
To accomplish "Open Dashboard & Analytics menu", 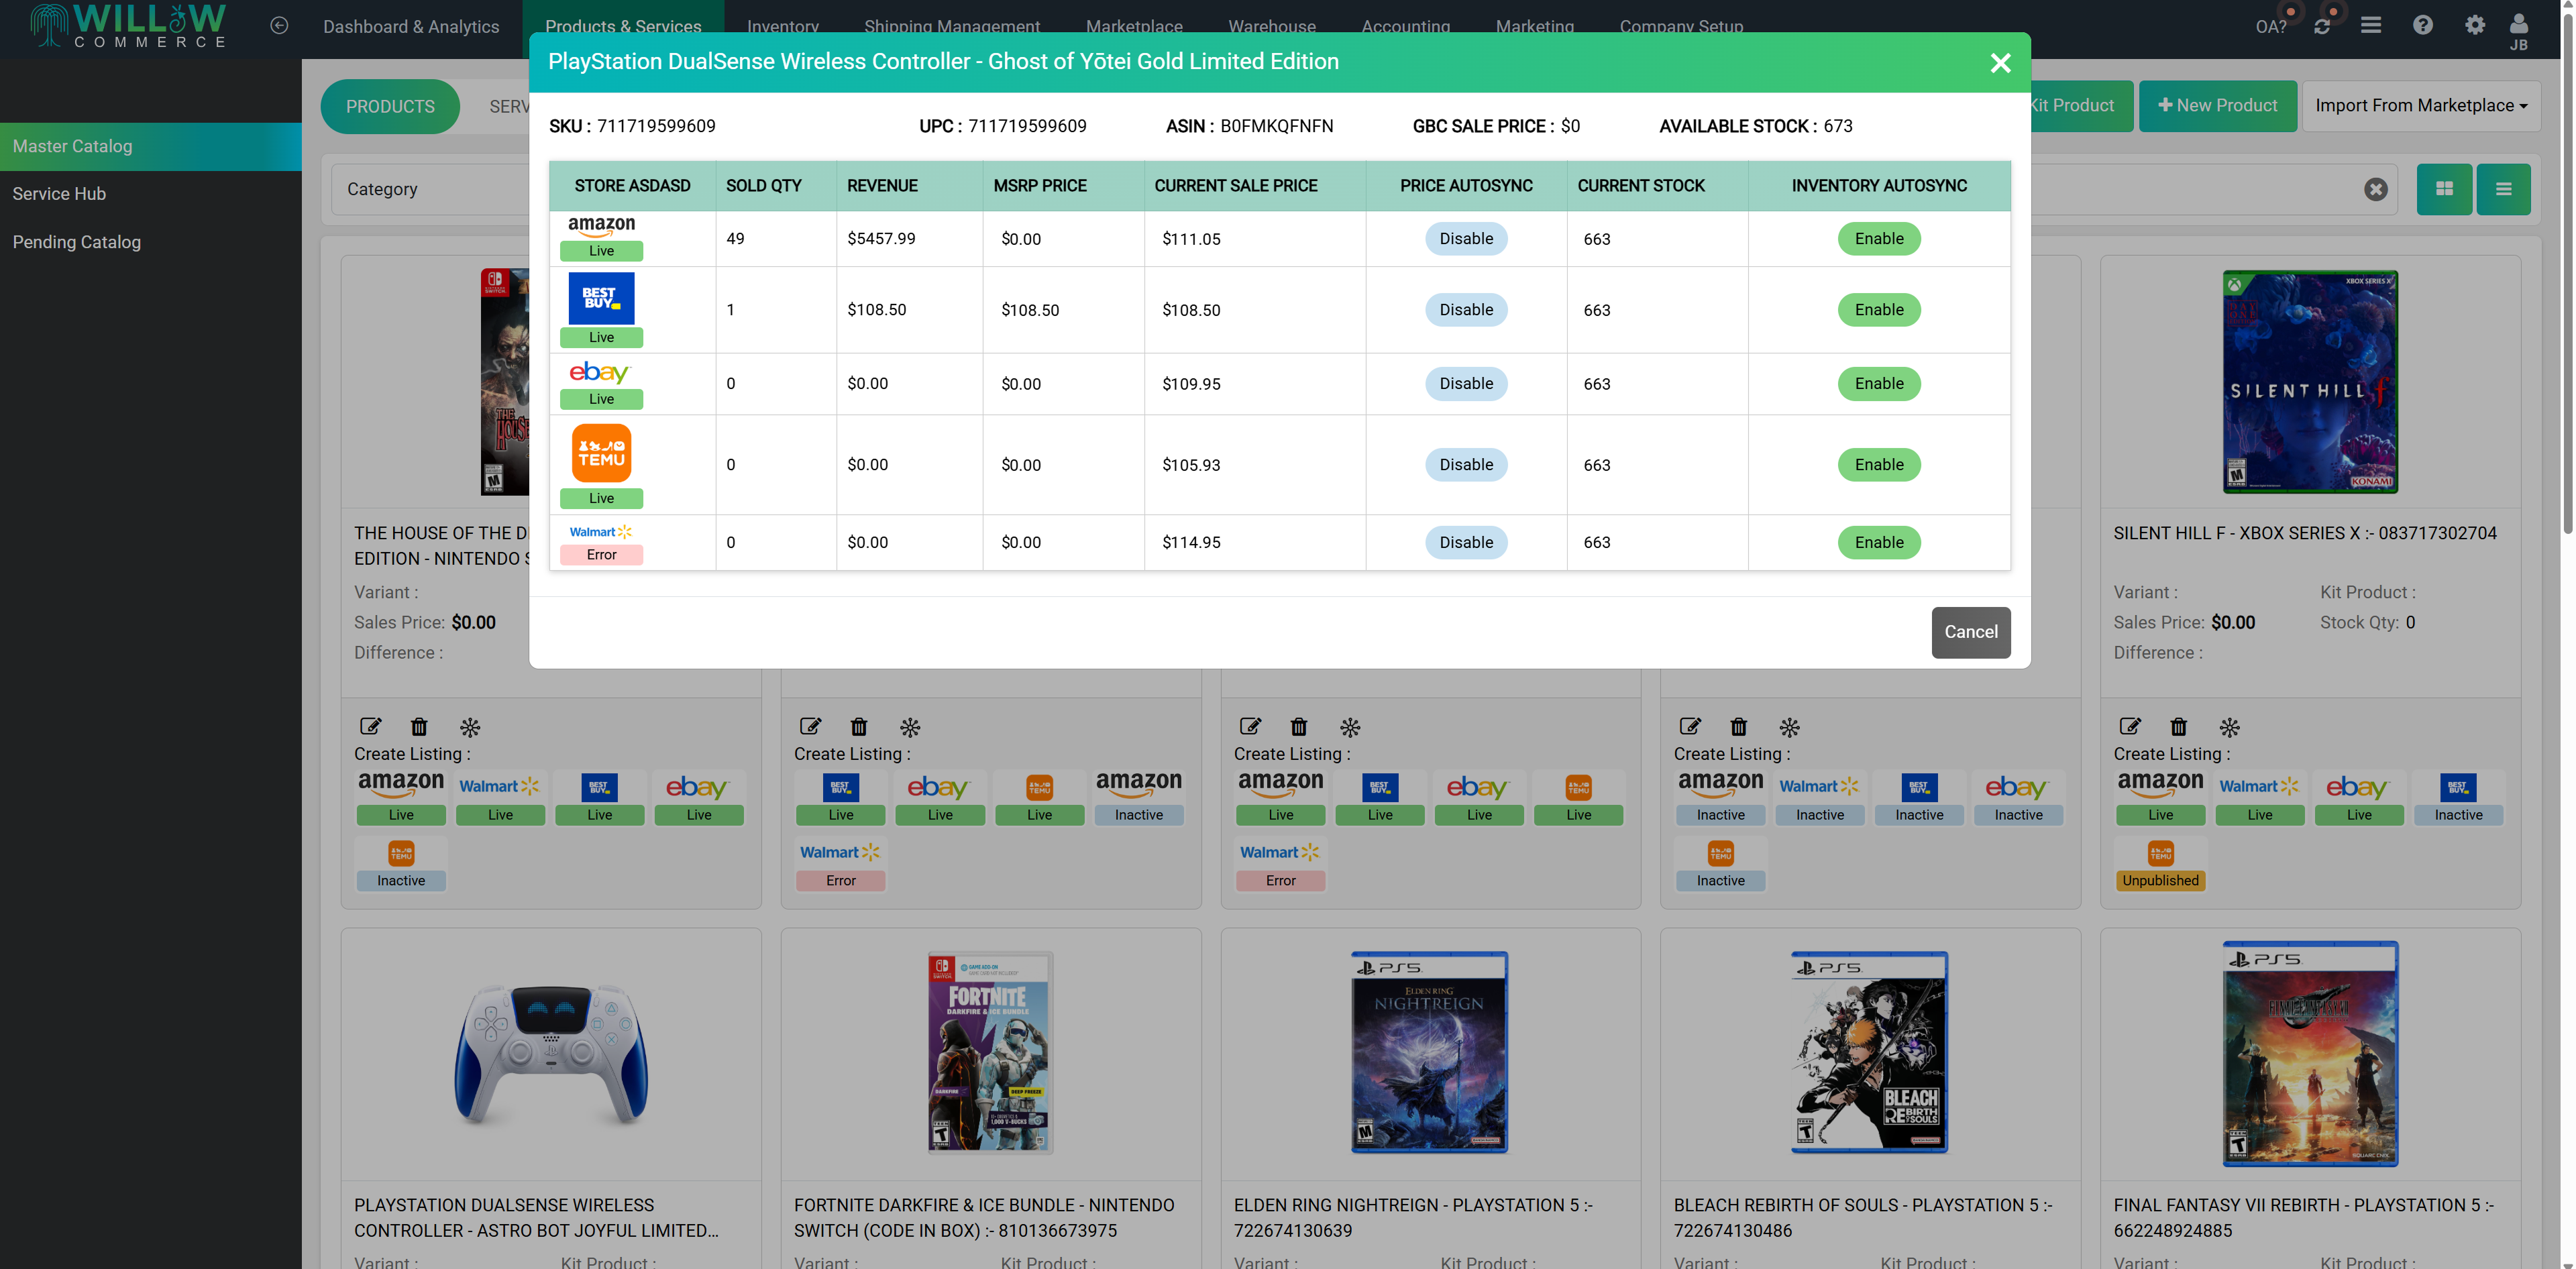I will point(411,27).
